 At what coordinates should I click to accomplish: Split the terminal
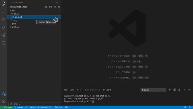point(175,90)
